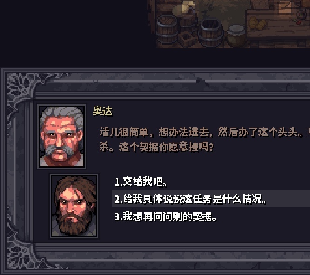This screenshot has height=275, width=310.
Task: Click the stone top bar of the dialog frame
Action: click(172, 81)
